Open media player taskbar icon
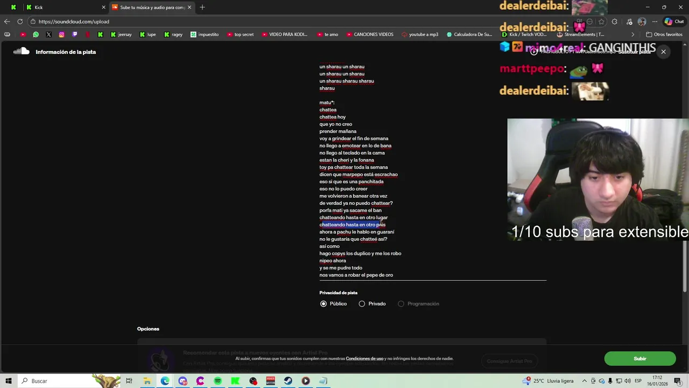The height and width of the screenshot is (388, 689). [305, 381]
